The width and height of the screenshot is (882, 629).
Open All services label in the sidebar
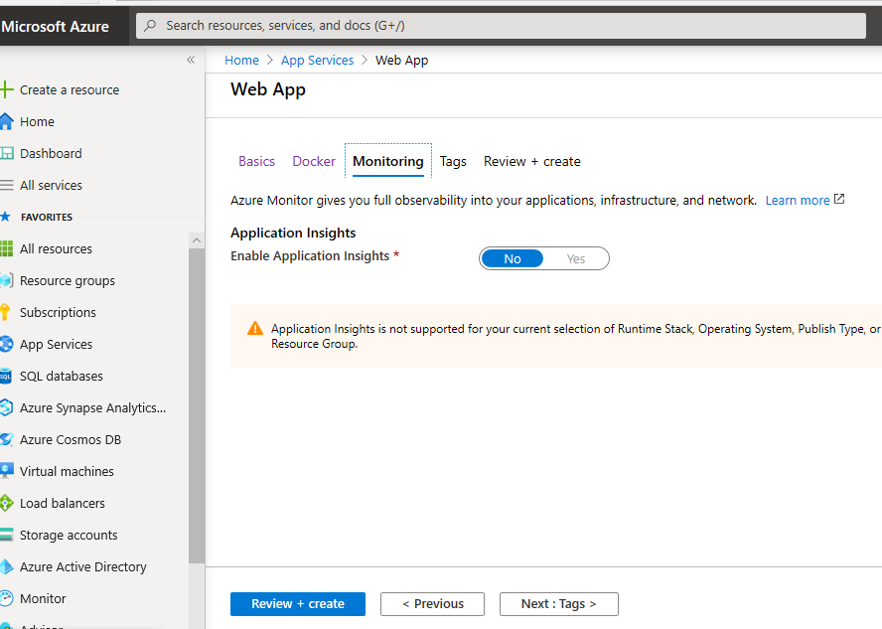pyautogui.click(x=51, y=185)
